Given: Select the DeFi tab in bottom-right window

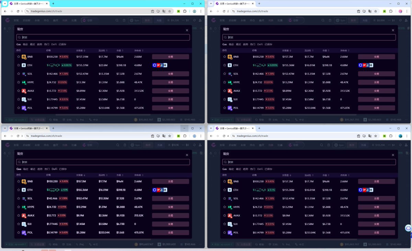Looking at the screenshot, I should click(x=260, y=169).
